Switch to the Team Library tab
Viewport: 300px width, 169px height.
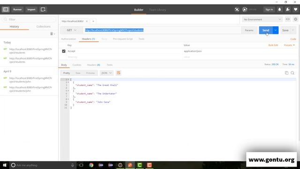(157, 9)
